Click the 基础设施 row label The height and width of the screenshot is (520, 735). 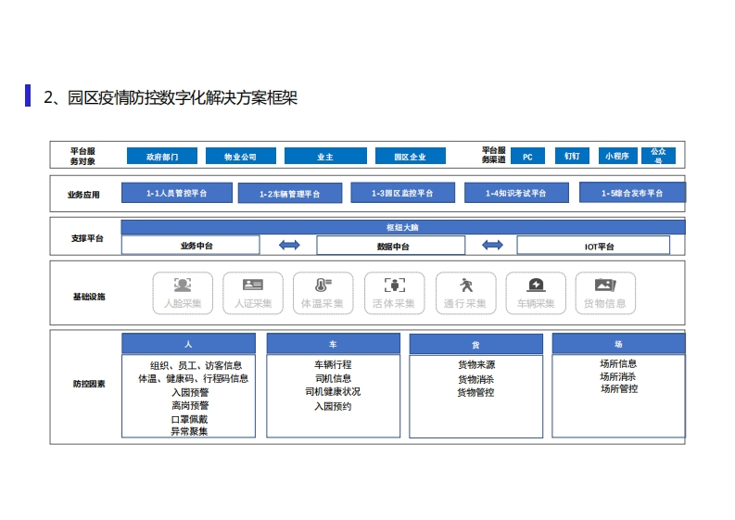point(89,297)
